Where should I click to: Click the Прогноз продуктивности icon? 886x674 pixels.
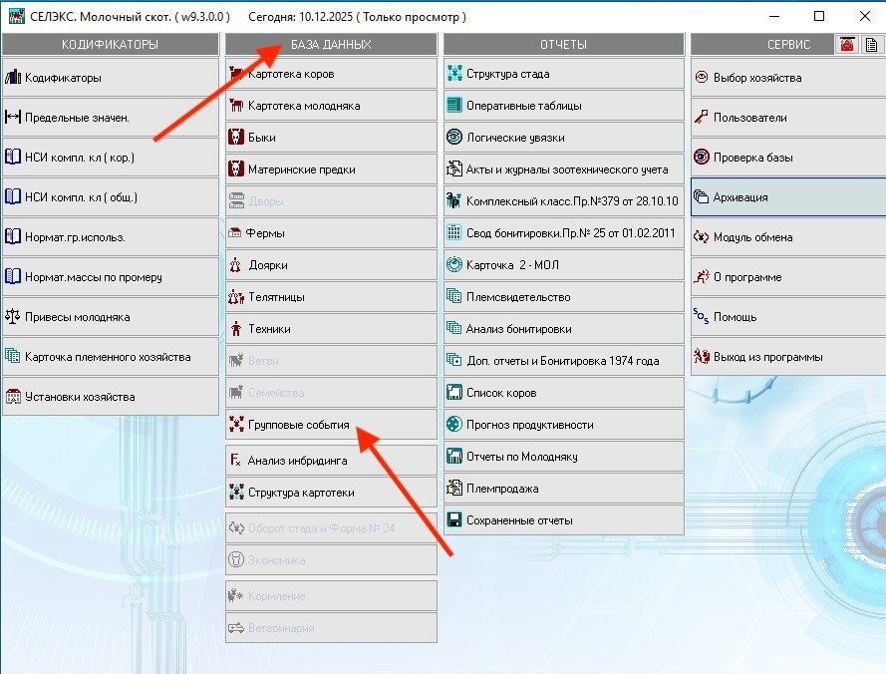click(454, 424)
